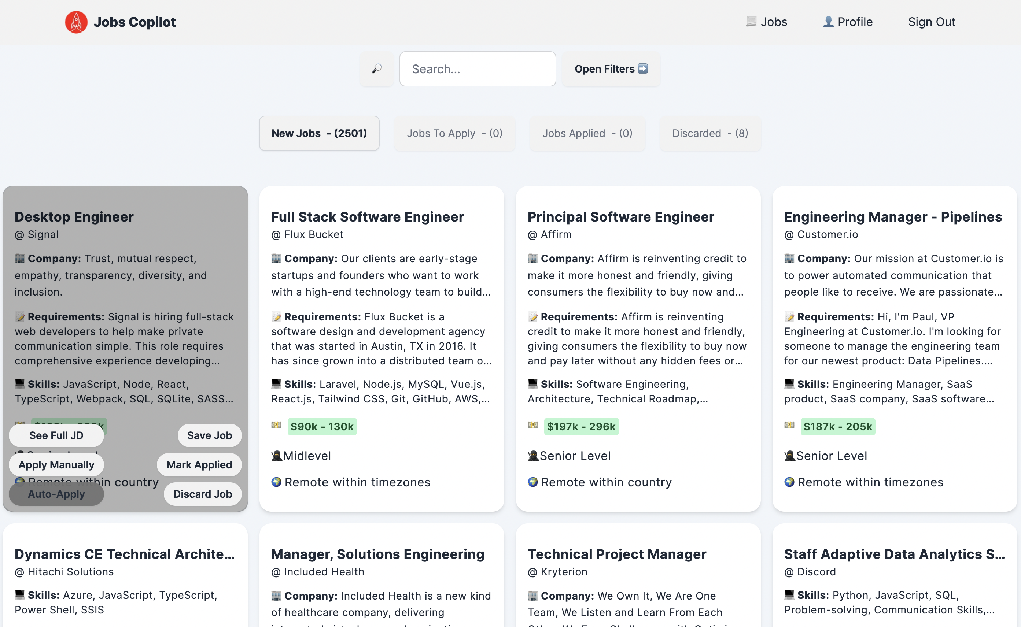Viewport: 1021px width, 627px height.
Task: Click the $197k - 296k salary badge
Action: (581, 427)
